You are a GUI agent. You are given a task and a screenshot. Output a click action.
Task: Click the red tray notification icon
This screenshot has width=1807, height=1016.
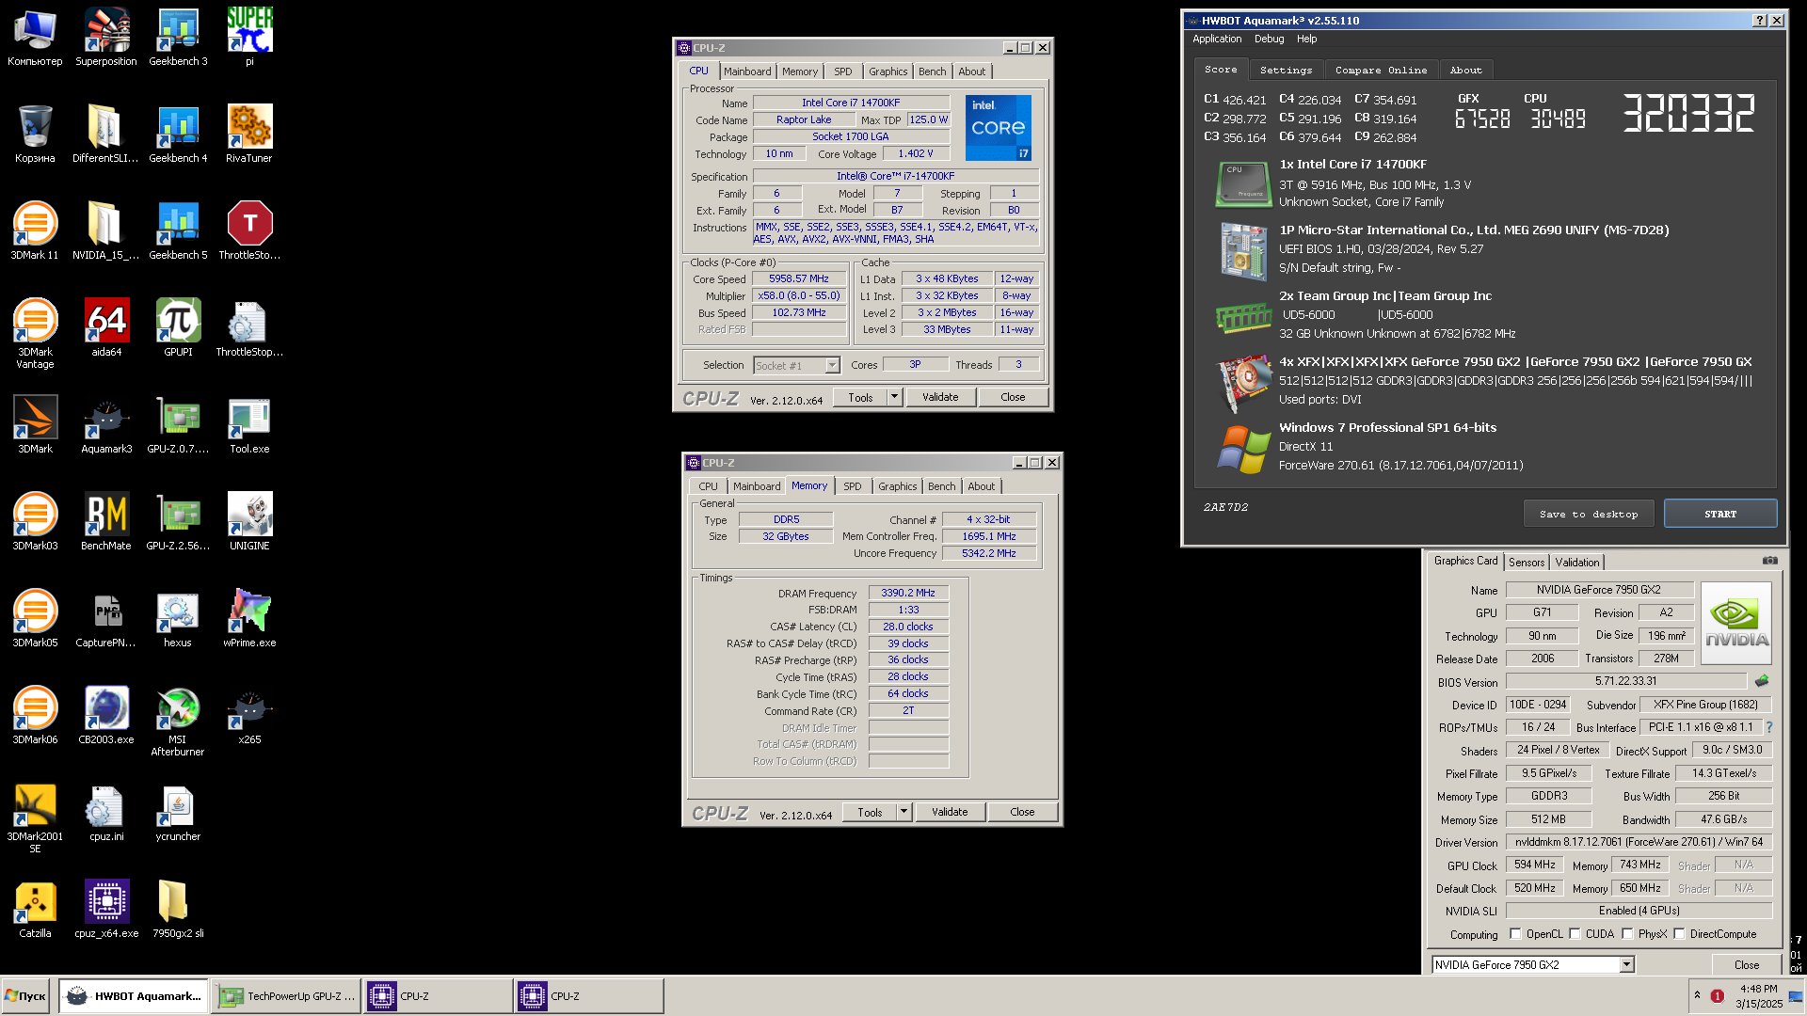pyautogui.click(x=1717, y=996)
